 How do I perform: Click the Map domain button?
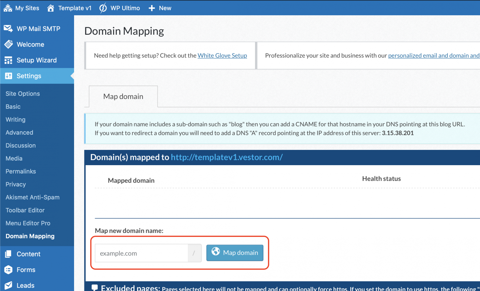(x=235, y=253)
